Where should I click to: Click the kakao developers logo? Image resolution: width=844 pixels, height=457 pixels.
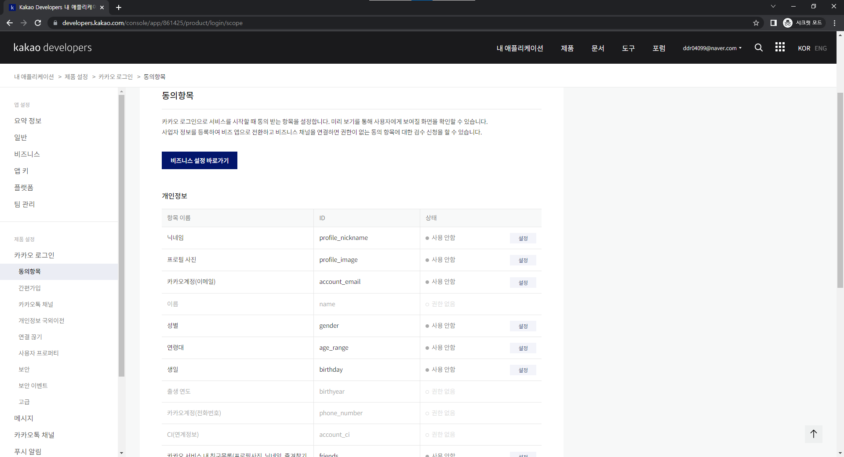[53, 47]
